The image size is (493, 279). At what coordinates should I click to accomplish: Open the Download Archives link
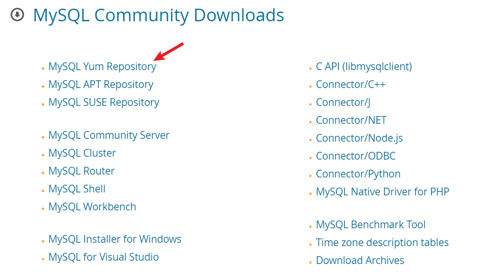pyautogui.click(x=360, y=261)
